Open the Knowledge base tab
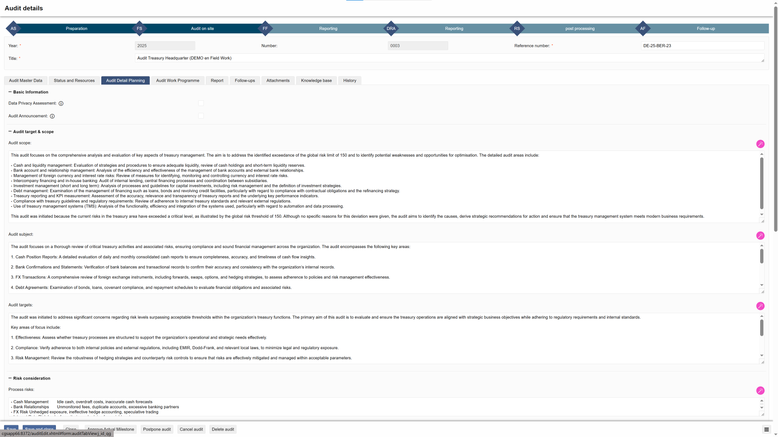778x437 pixels. coord(316,81)
